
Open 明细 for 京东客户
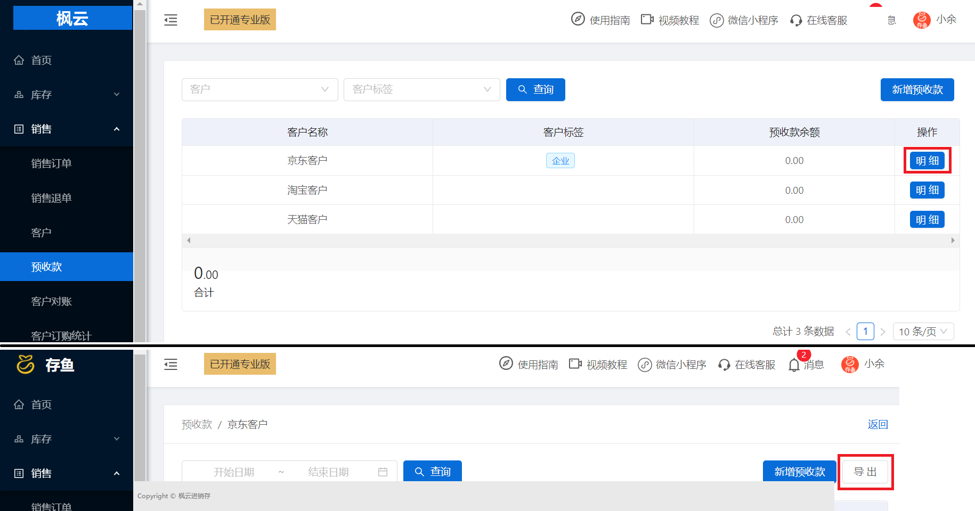pyautogui.click(x=927, y=161)
